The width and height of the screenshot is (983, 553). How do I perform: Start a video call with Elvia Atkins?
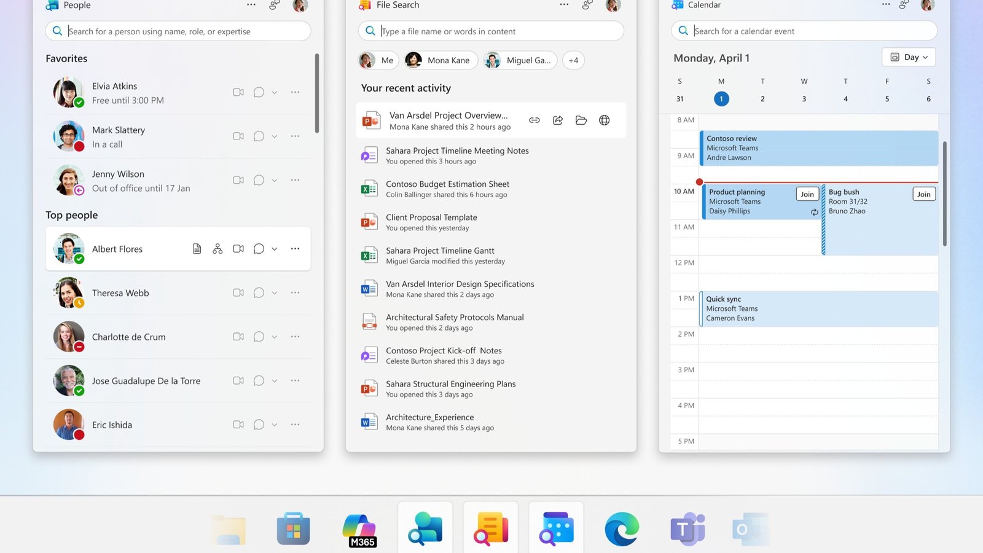click(238, 92)
